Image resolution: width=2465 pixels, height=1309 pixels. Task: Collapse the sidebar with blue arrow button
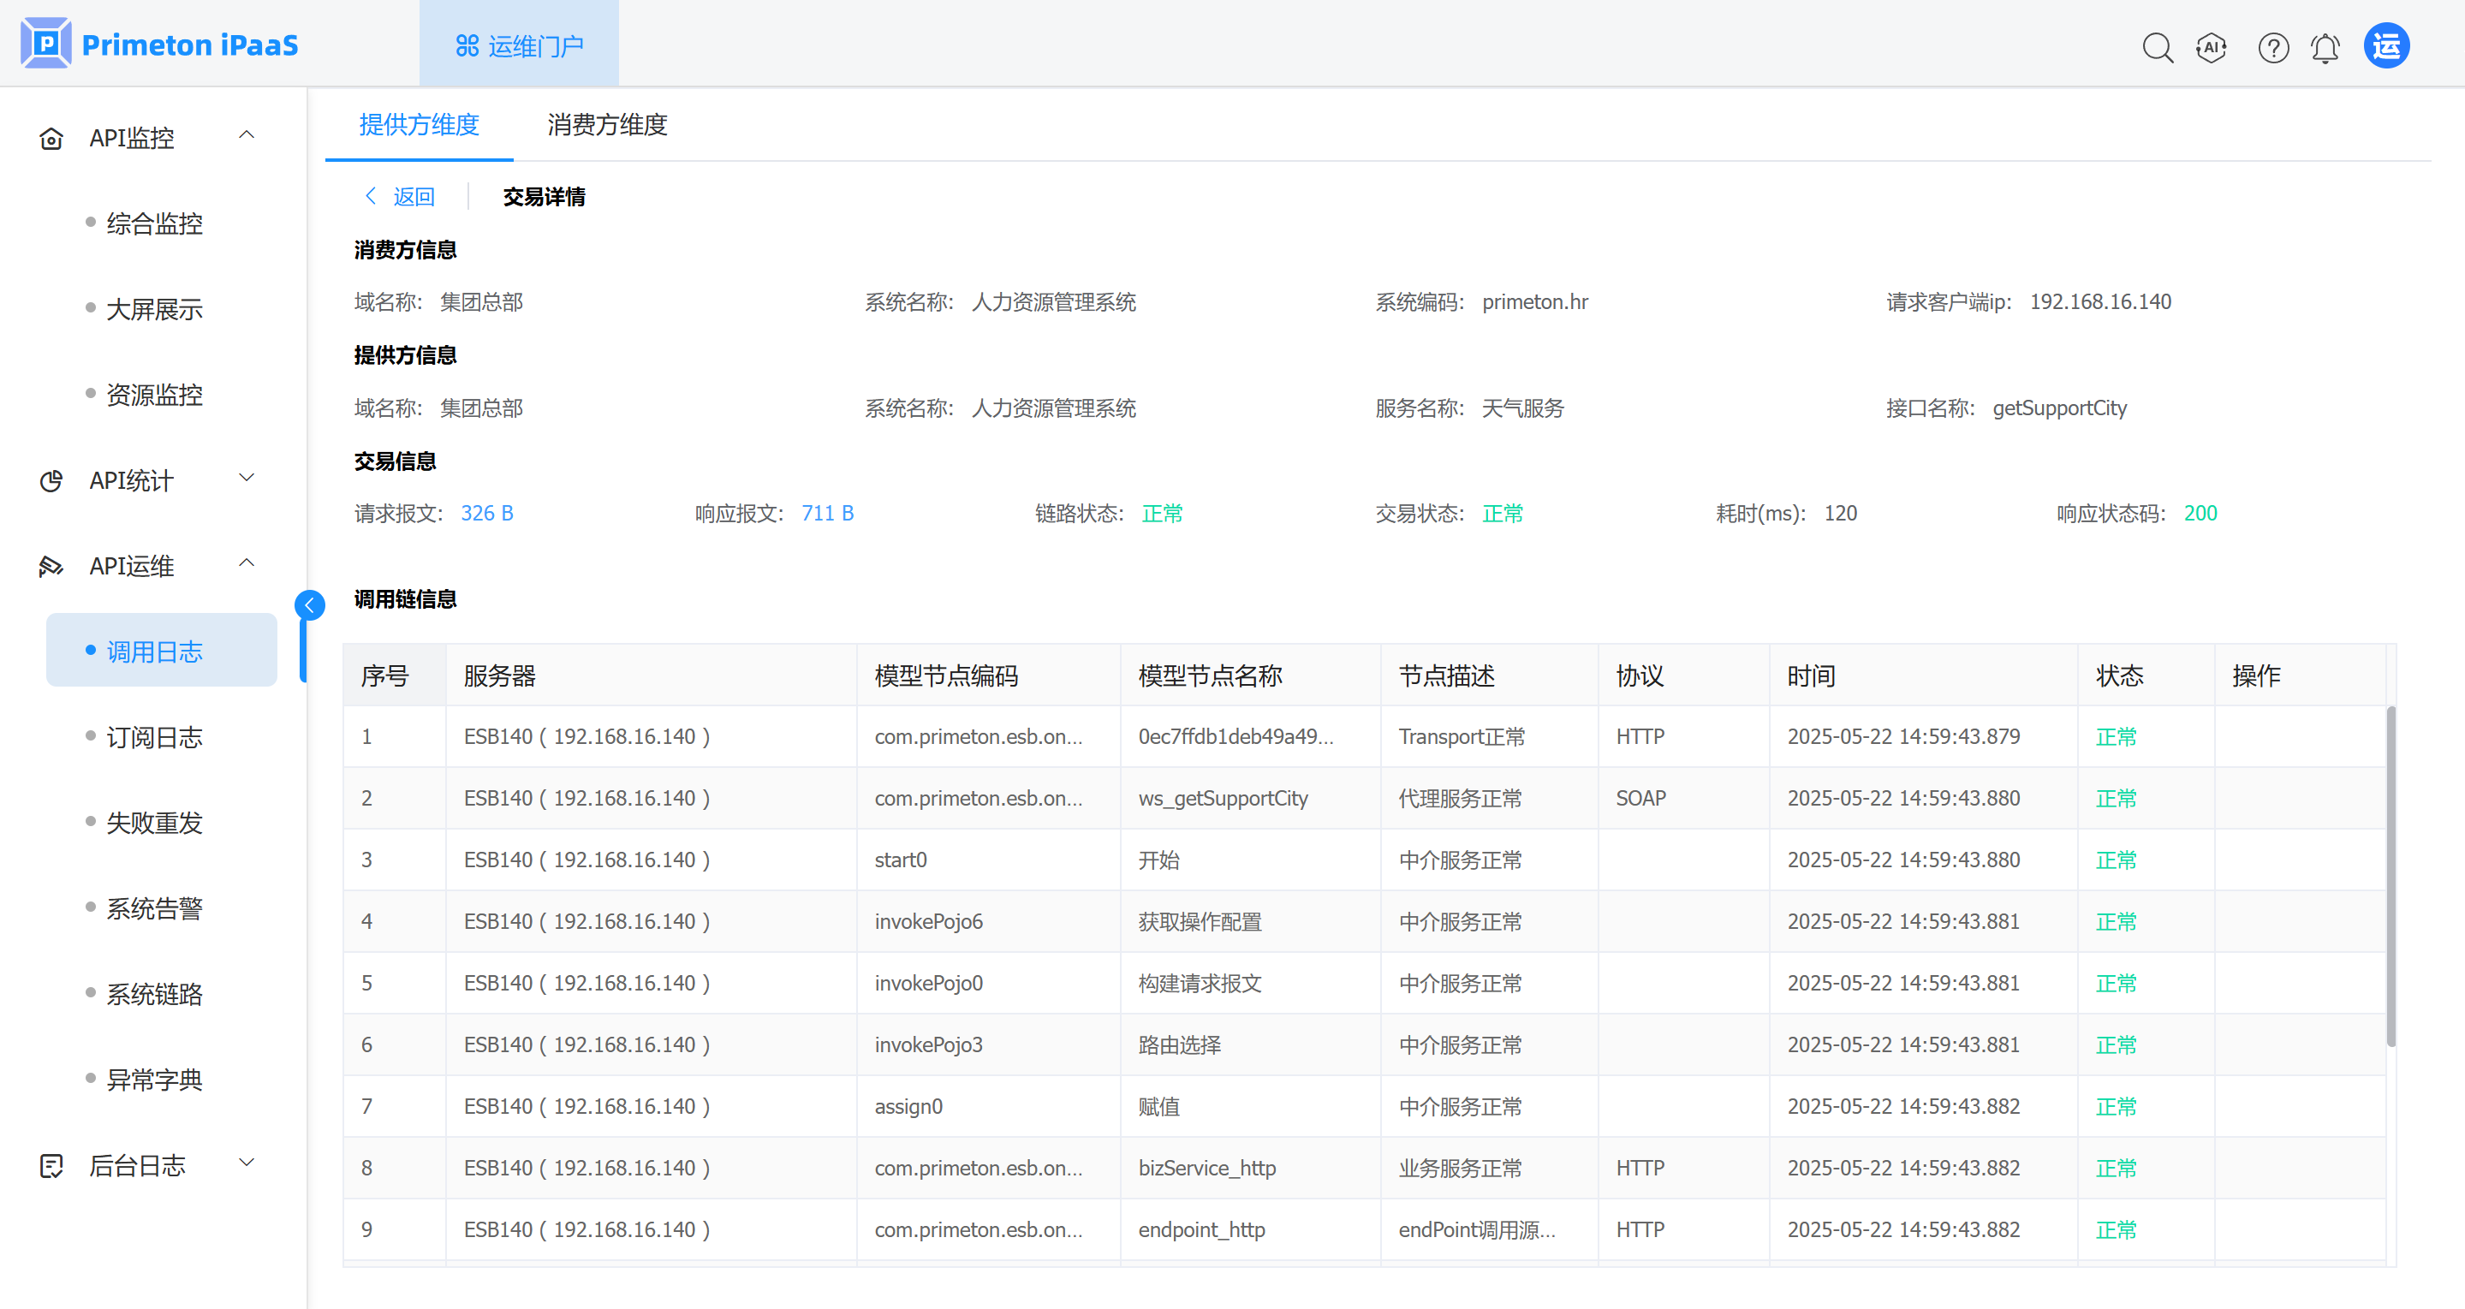pos(309,604)
